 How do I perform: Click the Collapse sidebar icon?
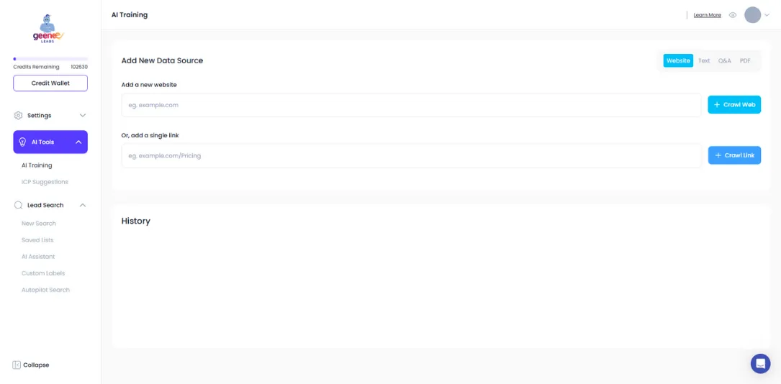click(17, 365)
